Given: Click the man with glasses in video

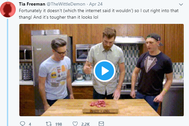Looking at the screenshot, I should click(x=56, y=72).
